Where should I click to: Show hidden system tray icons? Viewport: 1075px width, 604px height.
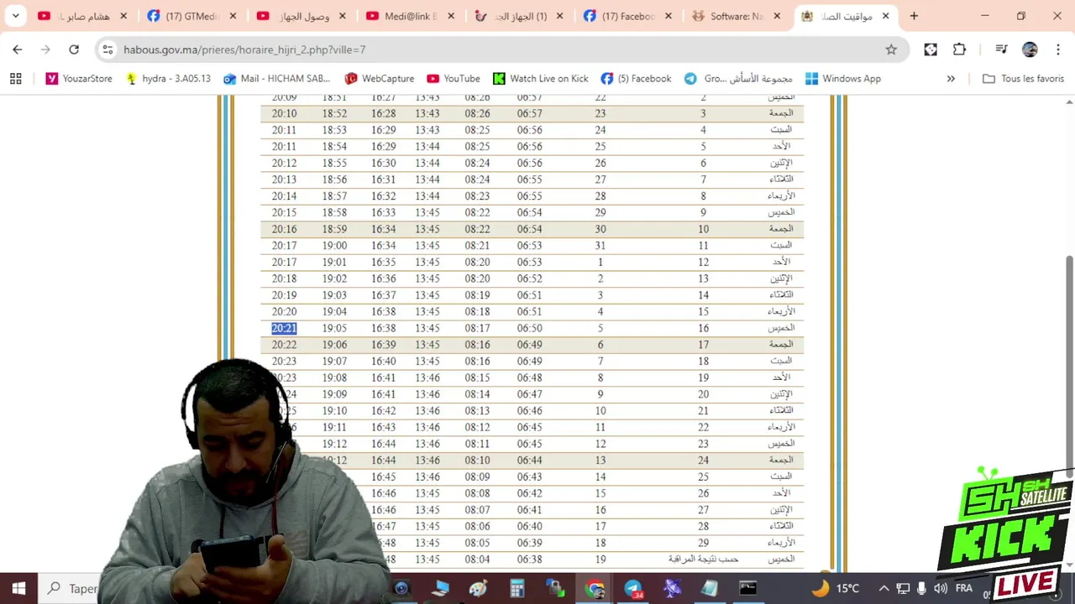884,588
